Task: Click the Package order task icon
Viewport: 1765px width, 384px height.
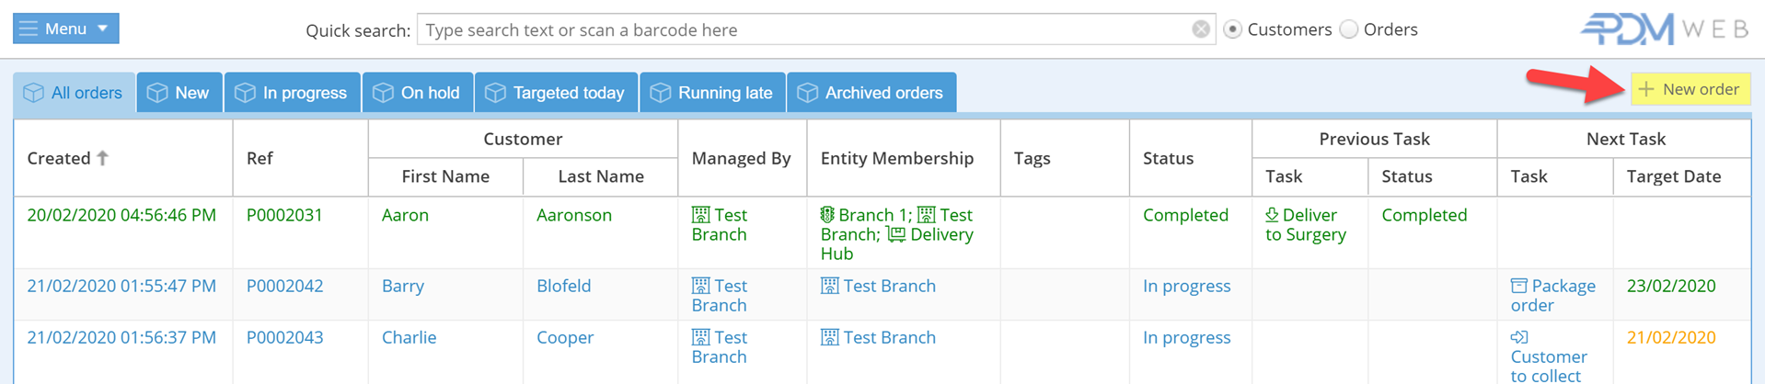Action: 1518,287
